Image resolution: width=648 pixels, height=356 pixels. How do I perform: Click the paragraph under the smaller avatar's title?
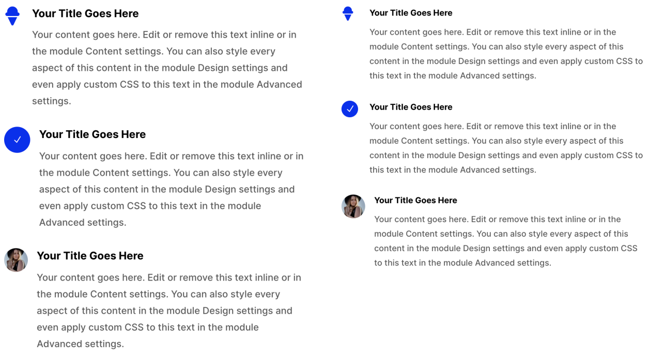(506, 241)
